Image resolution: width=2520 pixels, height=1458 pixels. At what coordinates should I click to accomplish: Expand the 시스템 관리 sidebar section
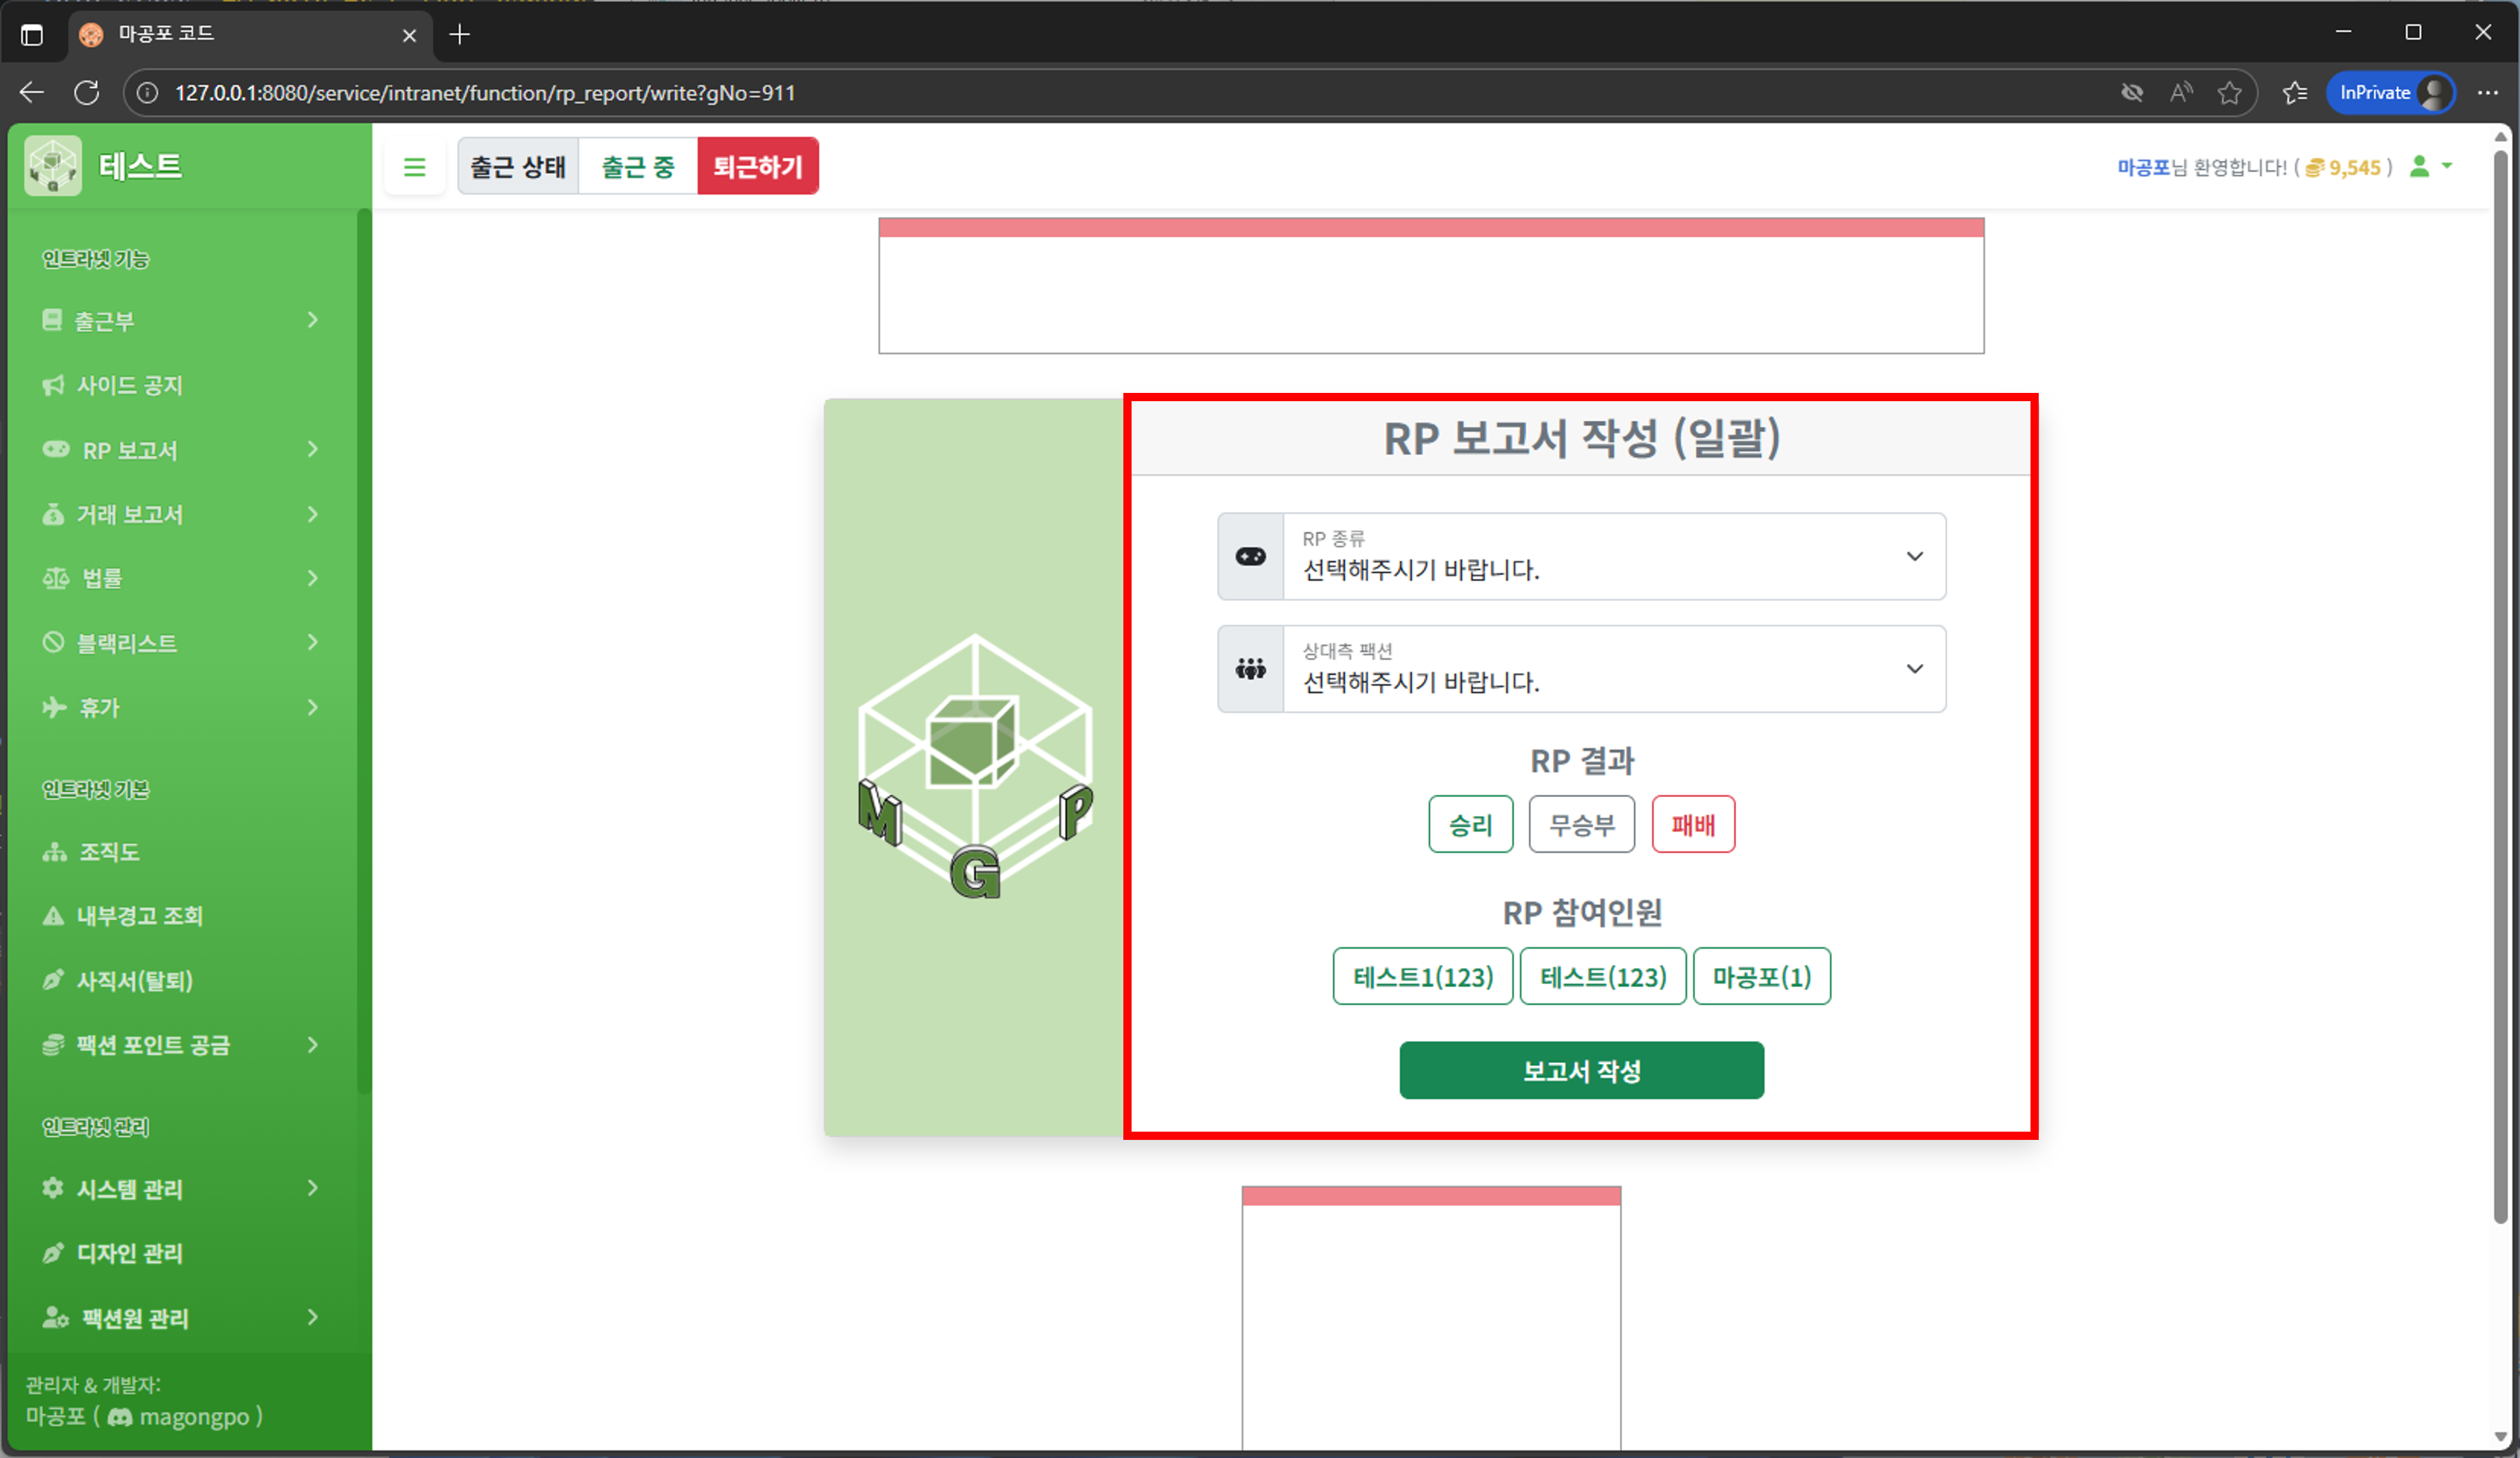pyautogui.click(x=180, y=1188)
